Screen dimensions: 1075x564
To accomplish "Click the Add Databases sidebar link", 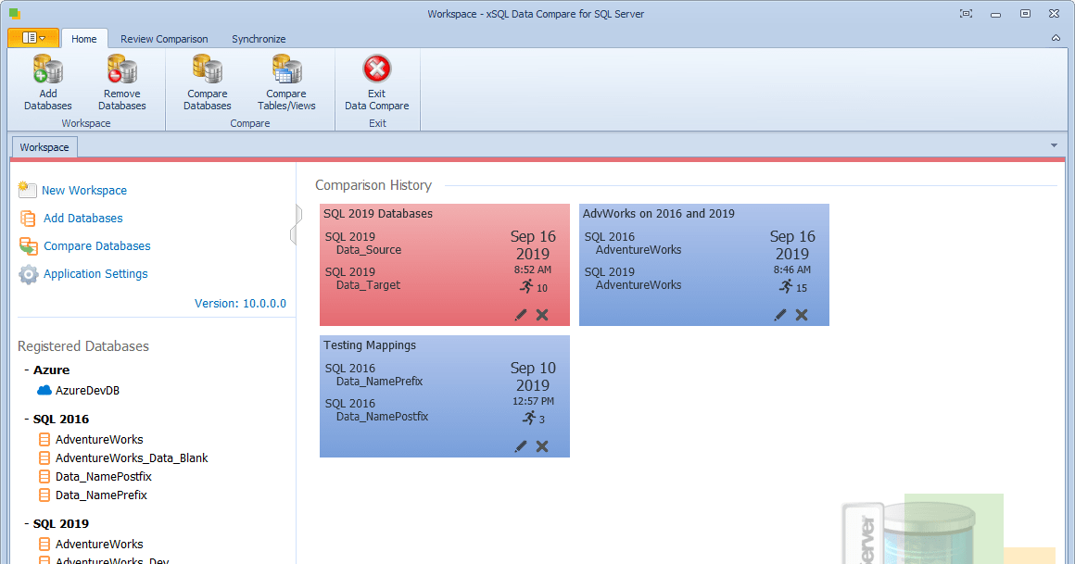I will pos(81,218).
